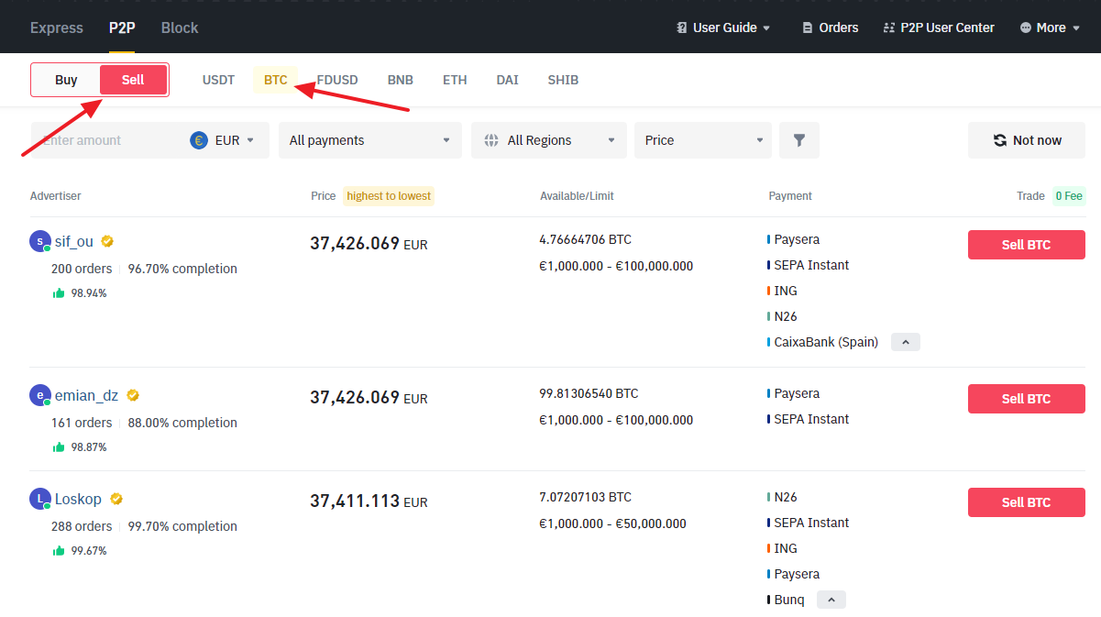Toggle the 'highest to lowest' price sort badge

pos(388,195)
